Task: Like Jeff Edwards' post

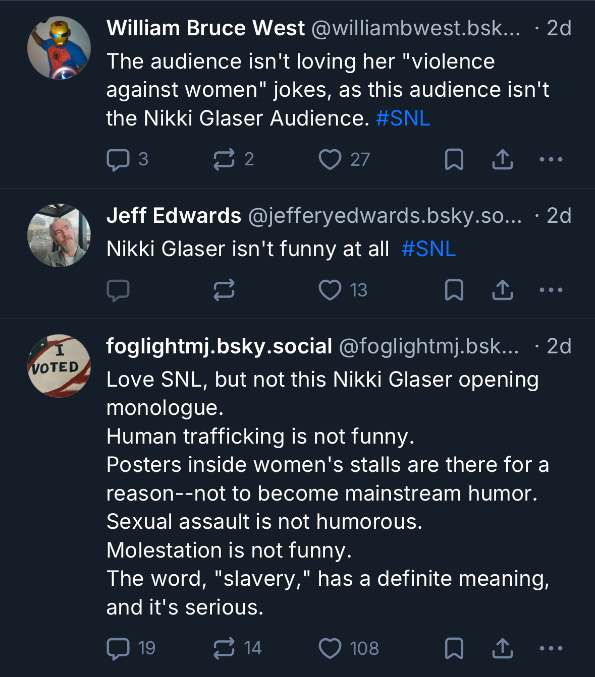Action: tap(330, 290)
